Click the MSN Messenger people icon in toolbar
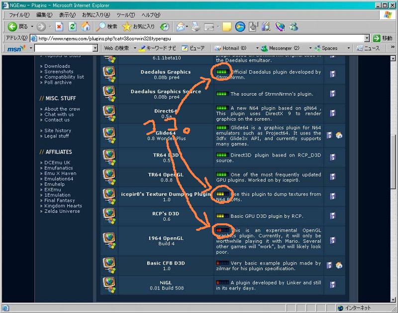Screen dimensions: 398x313 [x=294, y=27]
